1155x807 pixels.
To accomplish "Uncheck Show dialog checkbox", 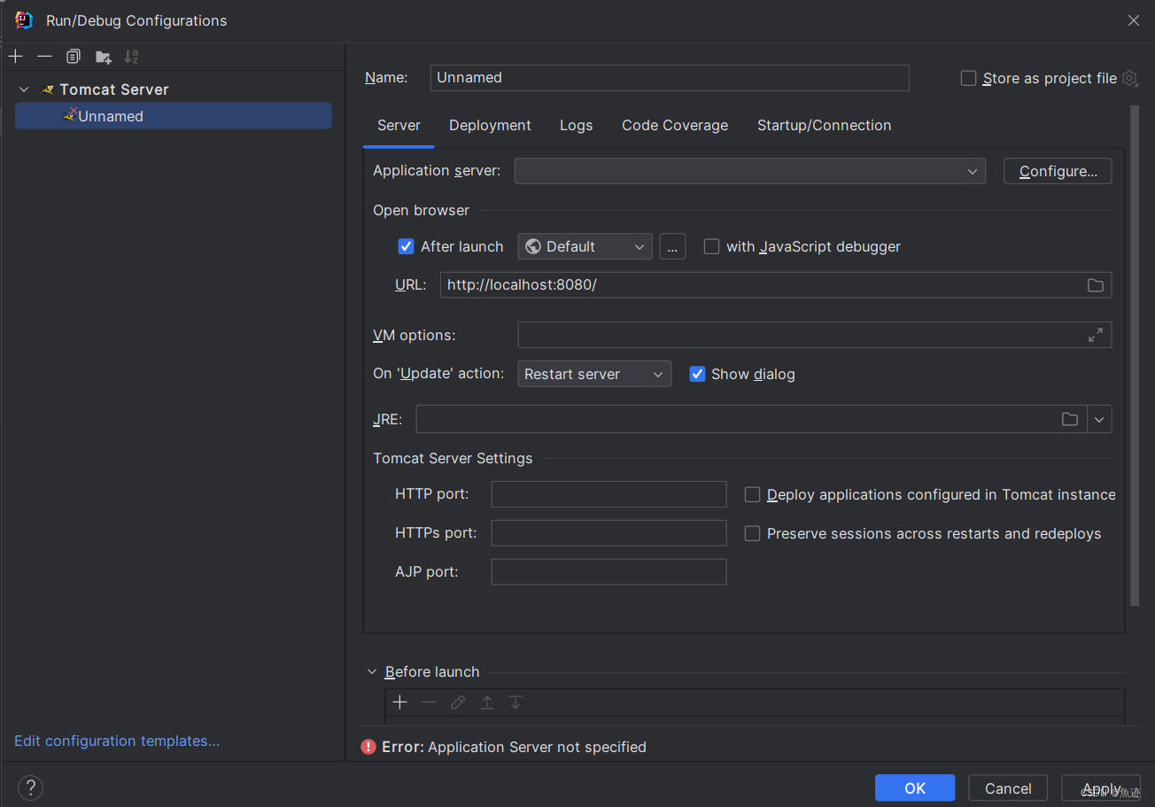I will pyautogui.click(x=697, y=374).
